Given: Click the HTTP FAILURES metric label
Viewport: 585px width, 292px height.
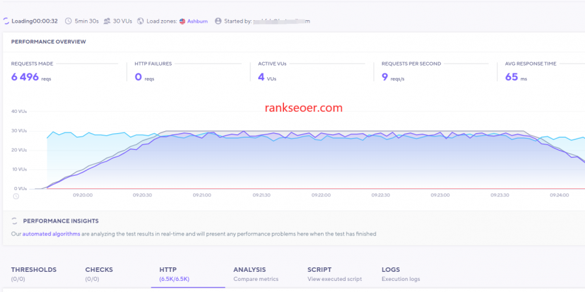Looking at the screenshot, I should pos(153,64).
